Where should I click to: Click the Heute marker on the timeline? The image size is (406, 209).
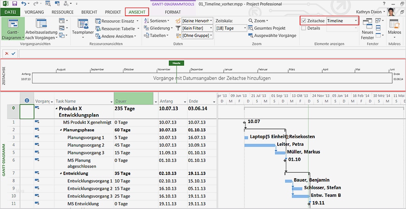[176, 63]
